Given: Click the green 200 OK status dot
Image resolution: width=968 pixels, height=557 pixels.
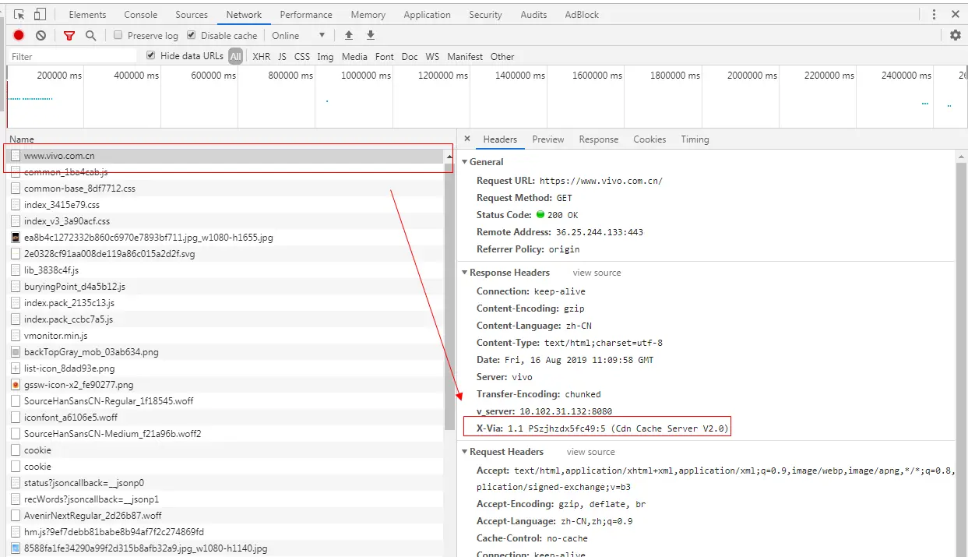Looking at the screenshot, I should [x=540, y=215].
